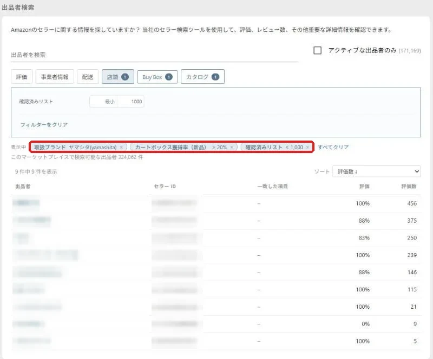Screen dimensions: 433x359
Task: Select the 配送 filter tab
Action: (88, 77)
